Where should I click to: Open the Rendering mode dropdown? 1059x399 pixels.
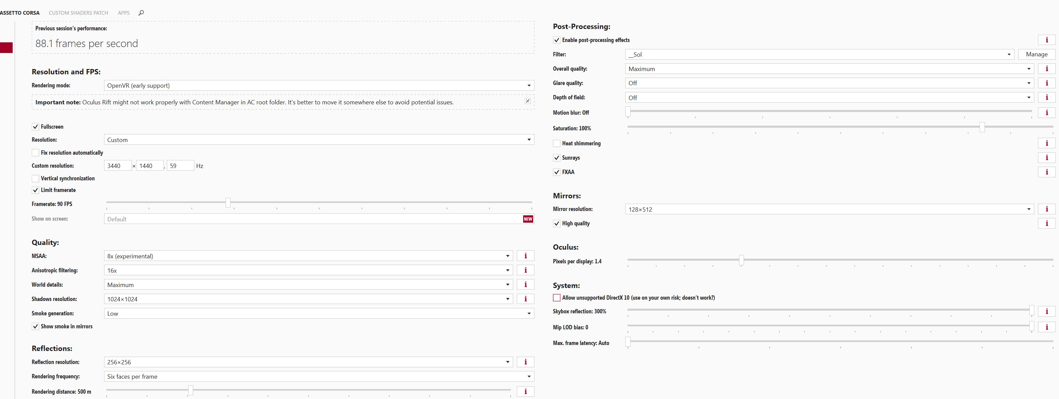(319, 85)
